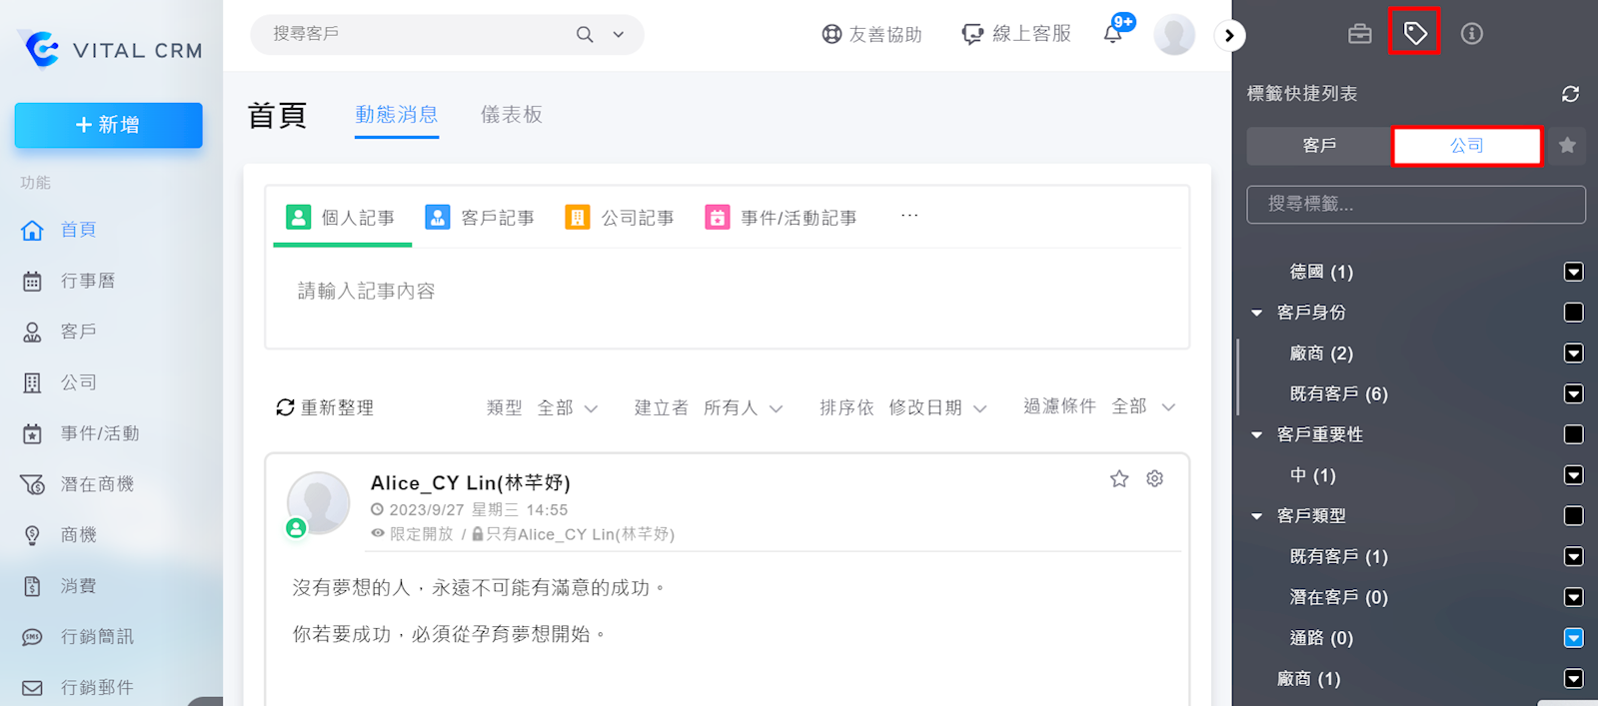The height and width of the screenshot is (706, 1598).
Task: Toggle the 潛在客戶 (0) tag checkbox
Action: [1574, 597]
